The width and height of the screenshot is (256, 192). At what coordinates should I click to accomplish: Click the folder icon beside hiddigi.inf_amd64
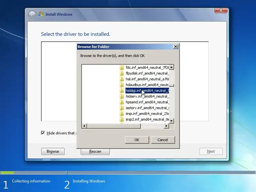click(122, 91)
